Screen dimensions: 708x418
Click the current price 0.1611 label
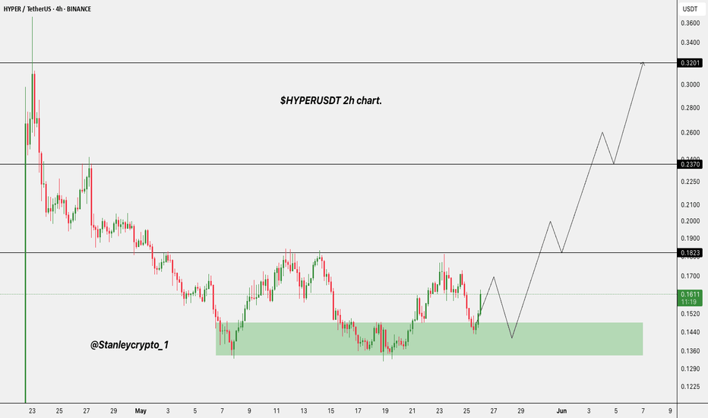[x=690, y=298]
